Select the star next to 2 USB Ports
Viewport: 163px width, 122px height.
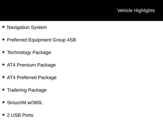(3, 115)
